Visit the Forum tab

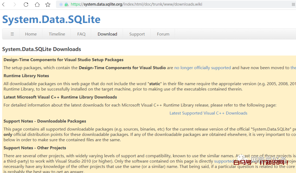tap(163, 34)
